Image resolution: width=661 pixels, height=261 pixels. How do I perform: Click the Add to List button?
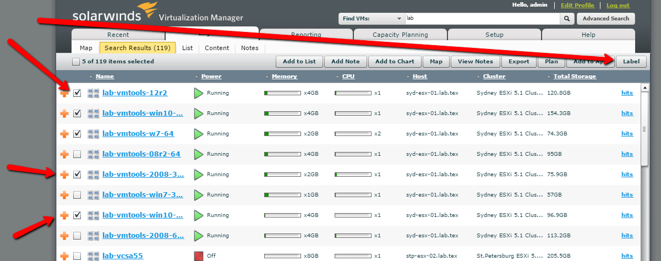[x=299, y=61]
